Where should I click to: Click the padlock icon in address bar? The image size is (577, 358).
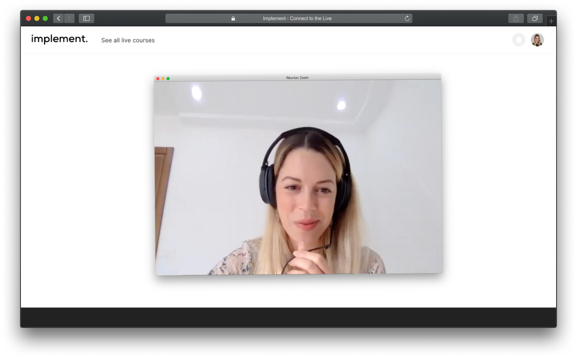coord(233,18)
